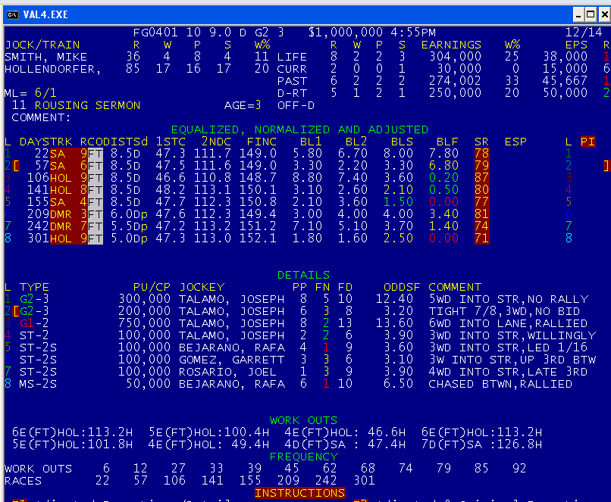The image size is (611, 502).
Task: Click the SR value 87
Action: coord(481,178)
